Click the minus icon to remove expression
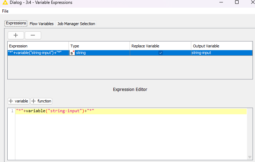Screen dimensions: 255x162 click(x=33, y=35)
